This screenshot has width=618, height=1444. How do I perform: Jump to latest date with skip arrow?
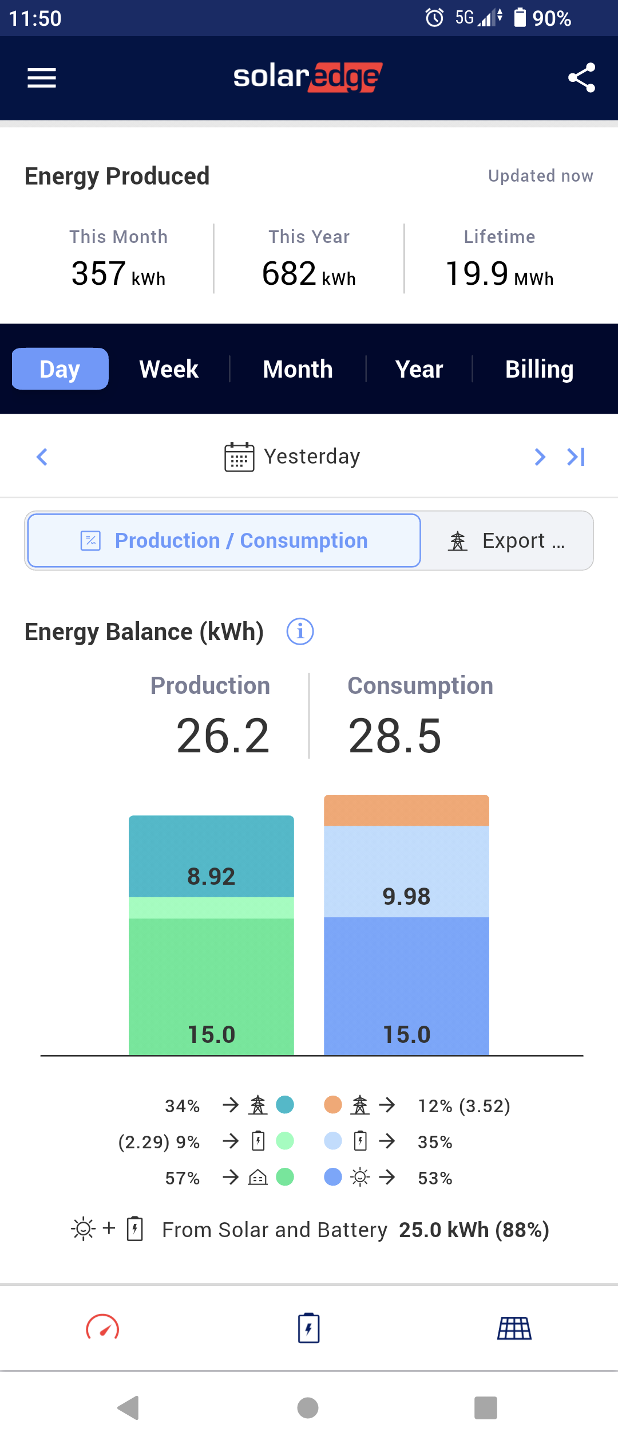[576, 457]
